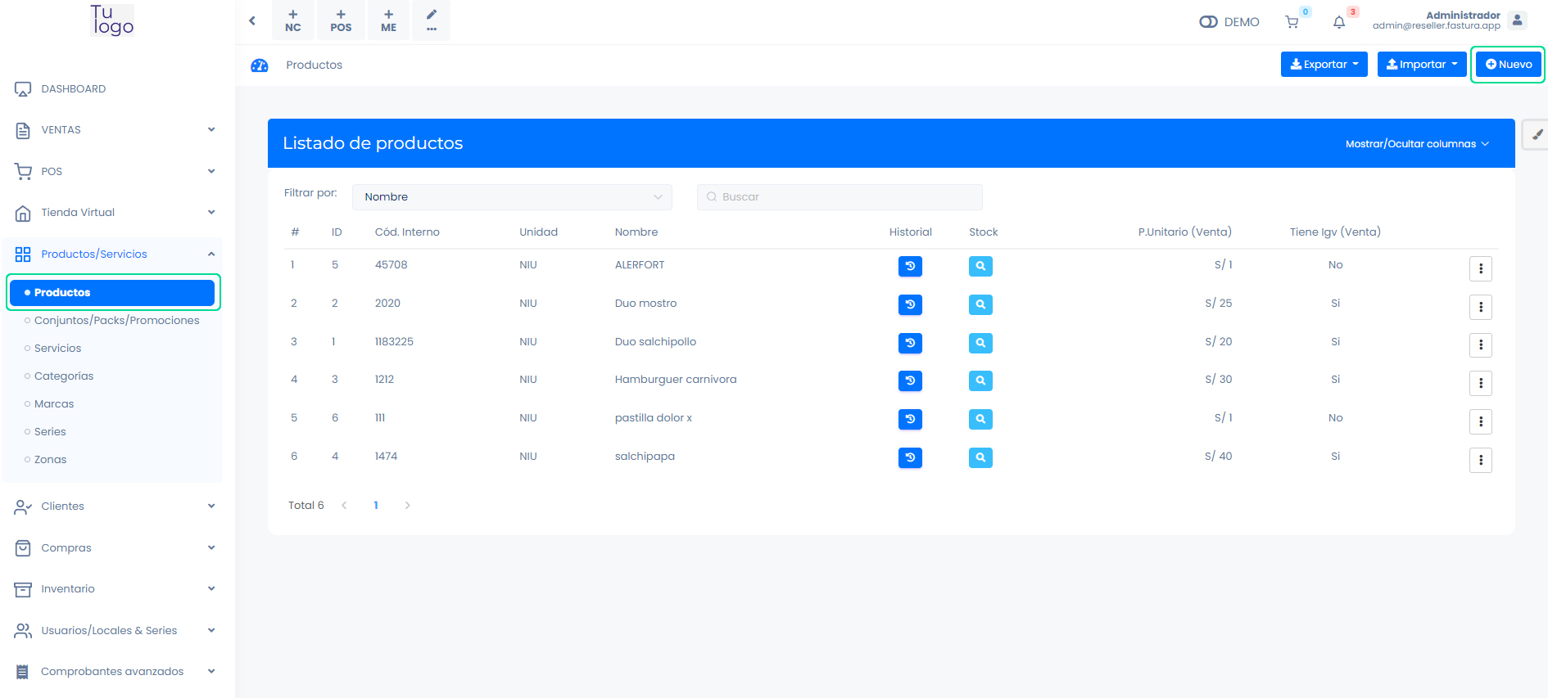1548x698 pixels.
Task: Open the Exportar dropdown button
Action: click(x=1324, y=65)
